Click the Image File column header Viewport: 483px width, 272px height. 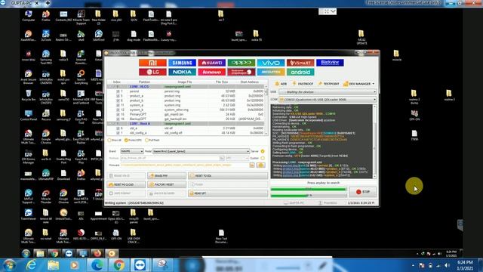pos(185,82)
